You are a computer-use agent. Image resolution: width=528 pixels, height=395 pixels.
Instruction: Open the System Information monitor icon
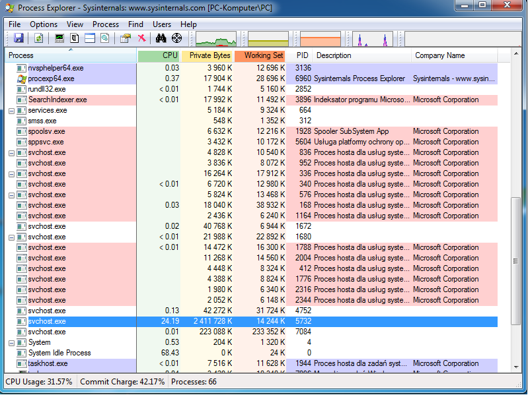(x=59, y=38)
